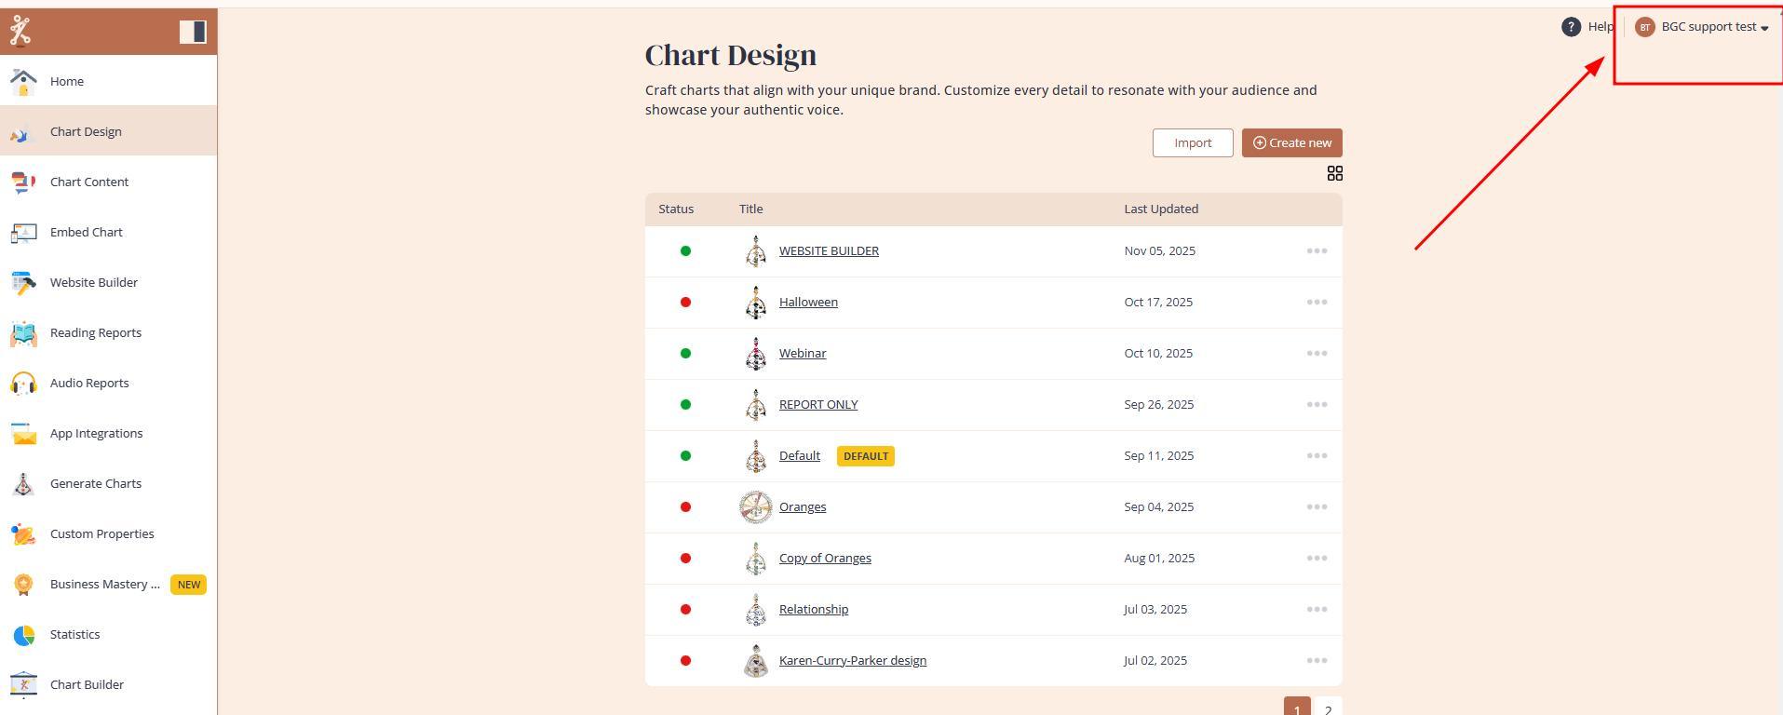Click the Oranges chart thumbnail

pos(755,507)
